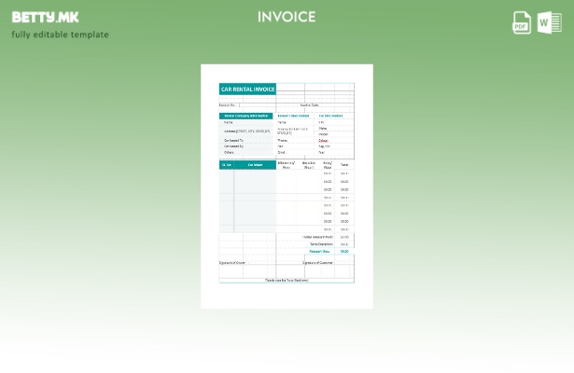The width and height of the screenshot is (574, 373).
Task: Click the Signature of Customer field
Action: point(317,263)
